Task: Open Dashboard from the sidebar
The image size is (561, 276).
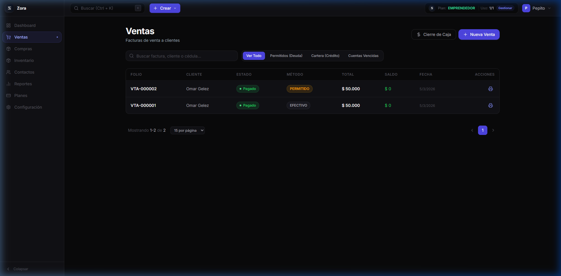Action: click(x=25, y=25)
